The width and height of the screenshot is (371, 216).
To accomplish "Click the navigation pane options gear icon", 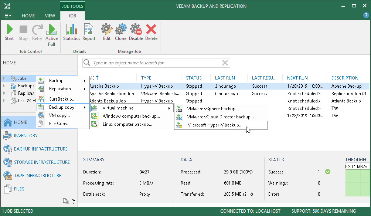I will pos(66,201).
